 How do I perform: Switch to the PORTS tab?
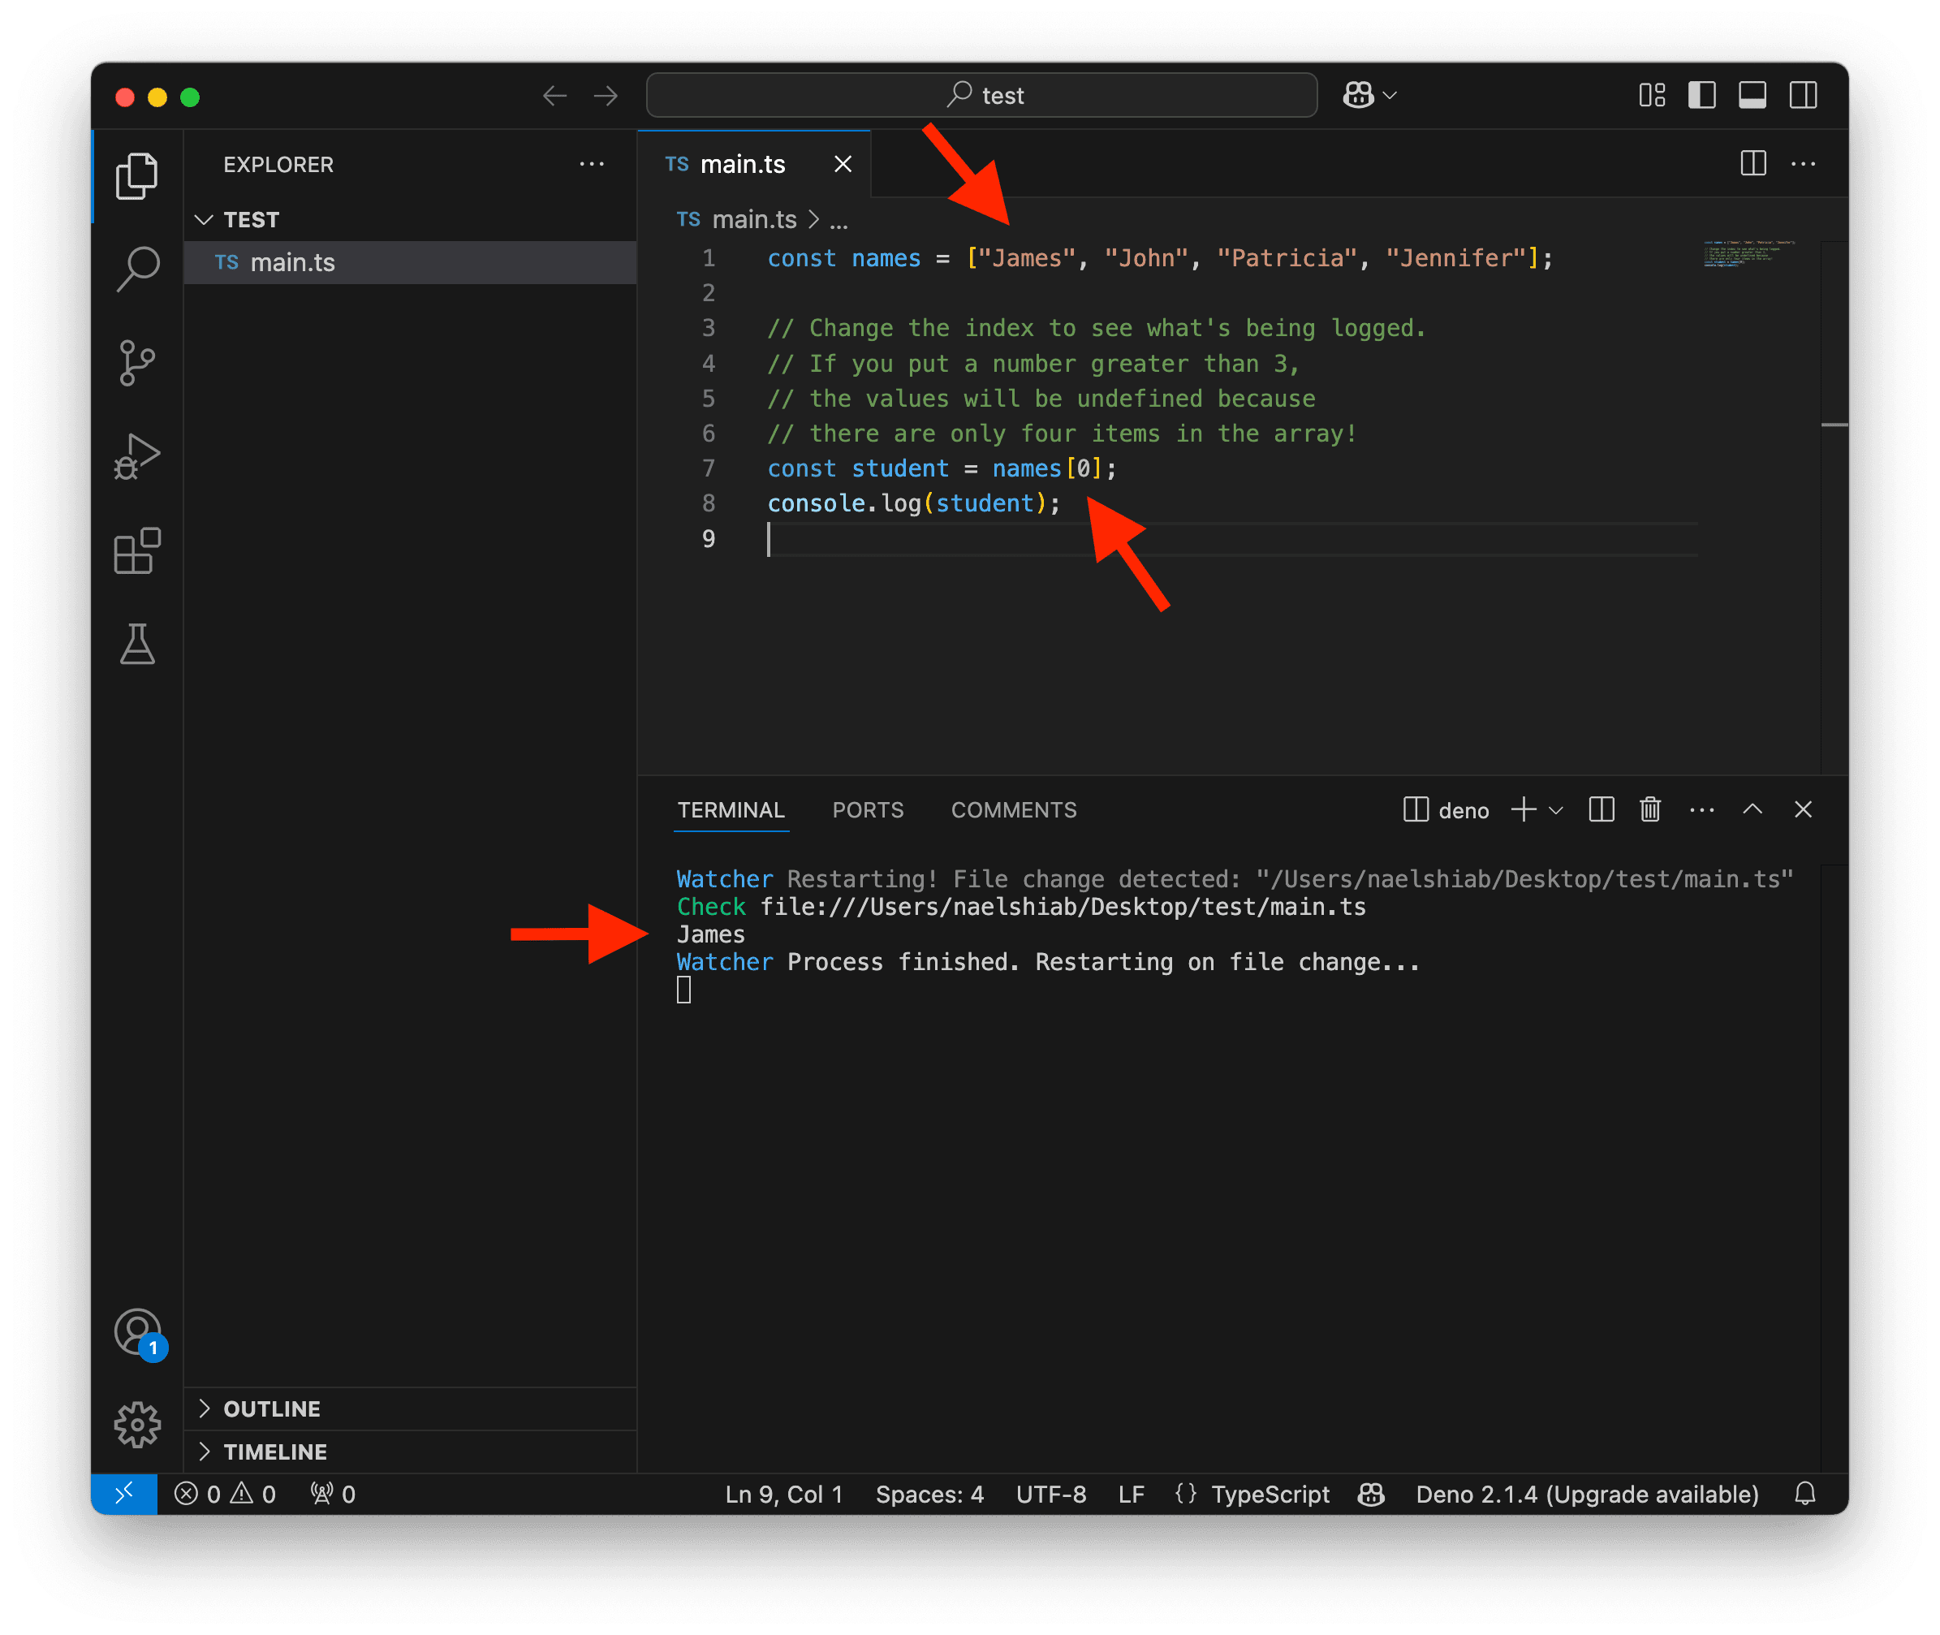[x=868, y=810]
